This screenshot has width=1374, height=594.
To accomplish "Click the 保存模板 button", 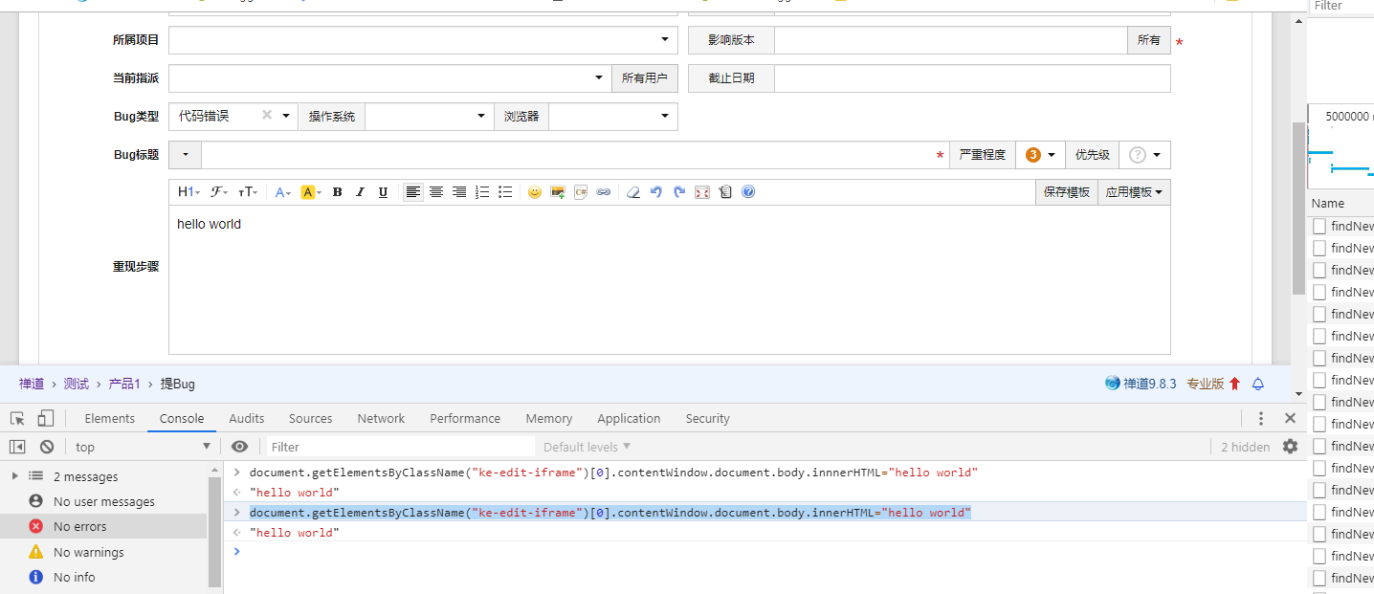I will point(1067,192).
